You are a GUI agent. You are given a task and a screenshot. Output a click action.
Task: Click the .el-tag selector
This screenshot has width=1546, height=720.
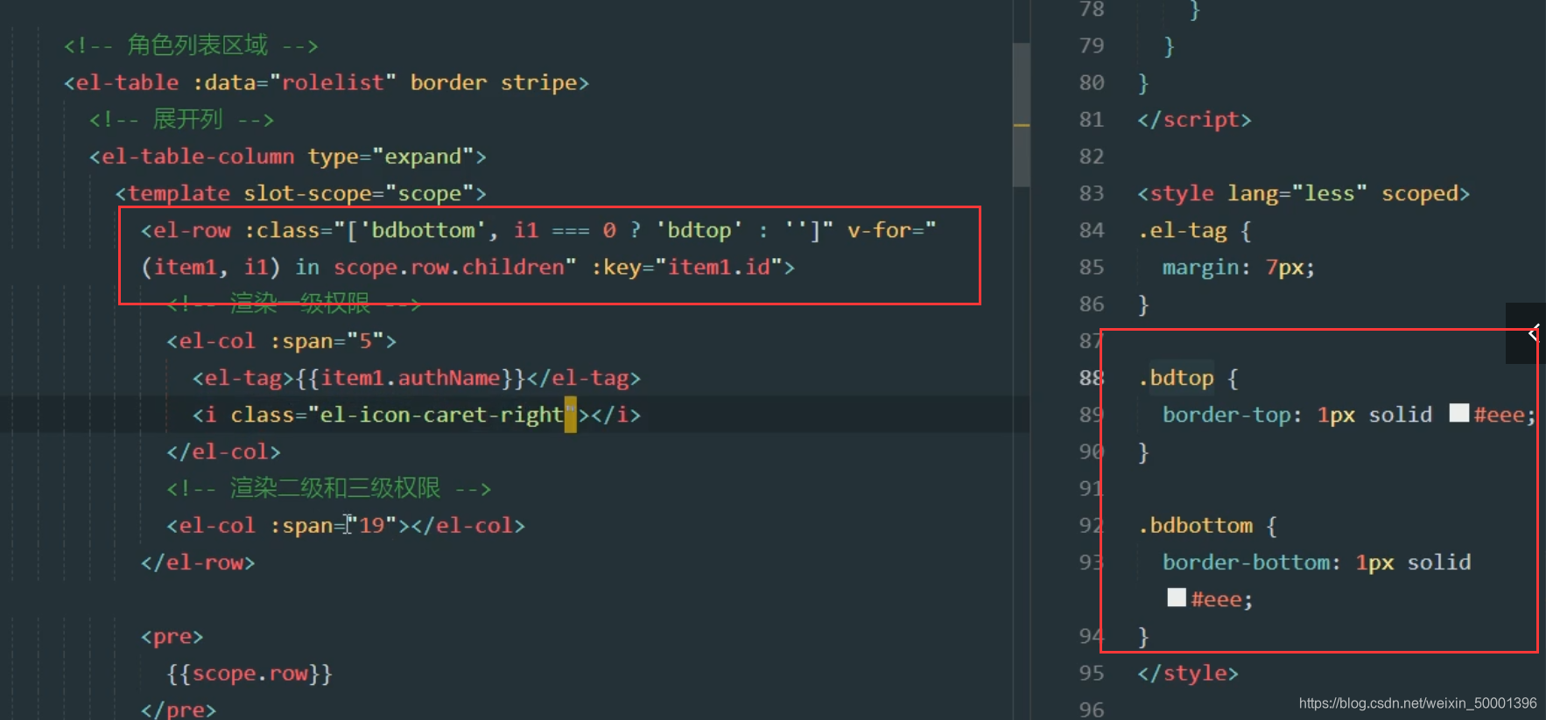1182,231
